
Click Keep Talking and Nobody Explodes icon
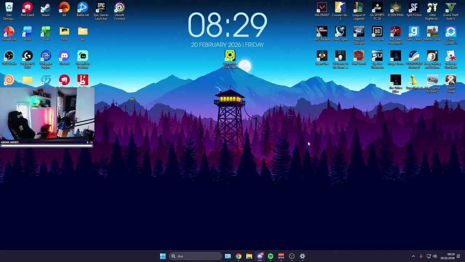pyautogui.click(x=432, y=60)
